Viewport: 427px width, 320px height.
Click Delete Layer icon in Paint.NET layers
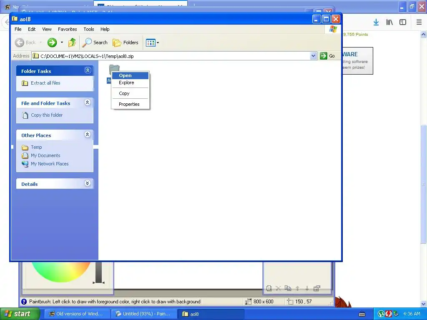[x=278, y=288]
